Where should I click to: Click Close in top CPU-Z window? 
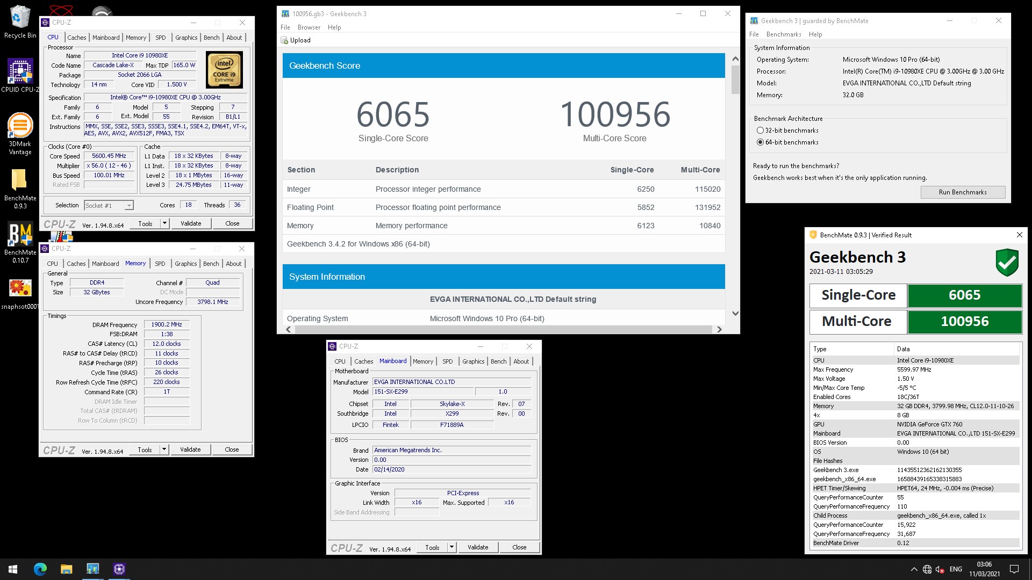233,223
